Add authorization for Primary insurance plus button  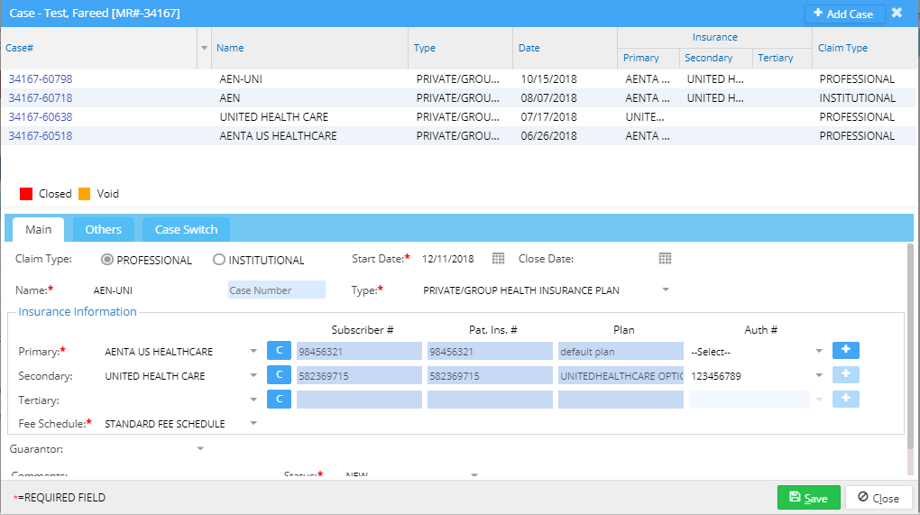click(845, 351)
